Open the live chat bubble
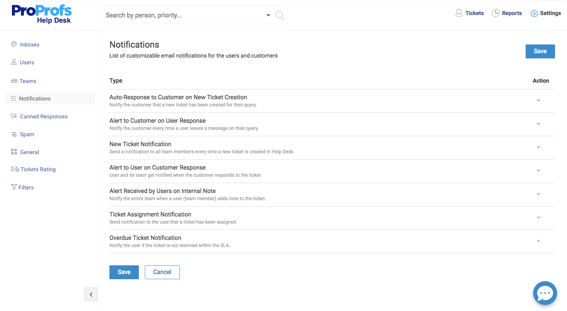The height and width of the screenshot is (311, 567). pyautogui.click(x=545, y=293)
